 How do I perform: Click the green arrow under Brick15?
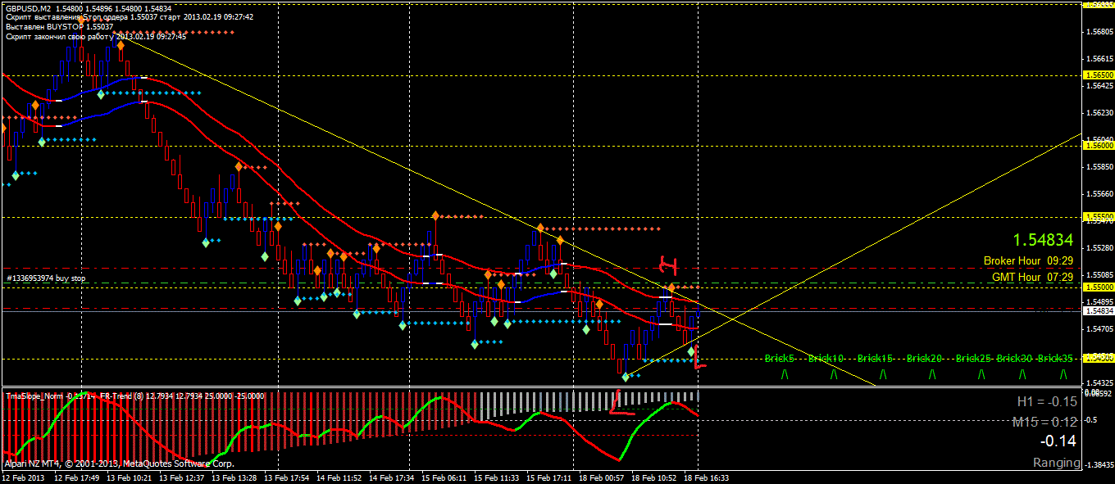point(883,374)
